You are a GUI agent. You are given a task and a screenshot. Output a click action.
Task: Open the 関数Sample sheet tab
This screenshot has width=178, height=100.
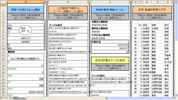pyautogui.click(x=19, y=98)
